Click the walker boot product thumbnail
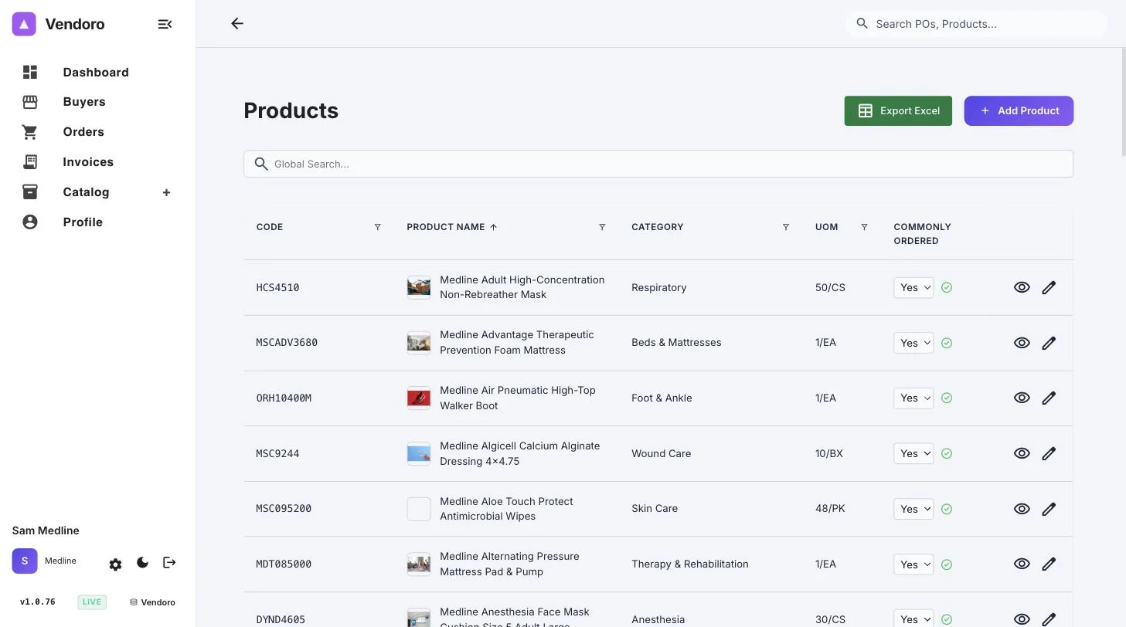1126x627 pixels. [419, 398]
